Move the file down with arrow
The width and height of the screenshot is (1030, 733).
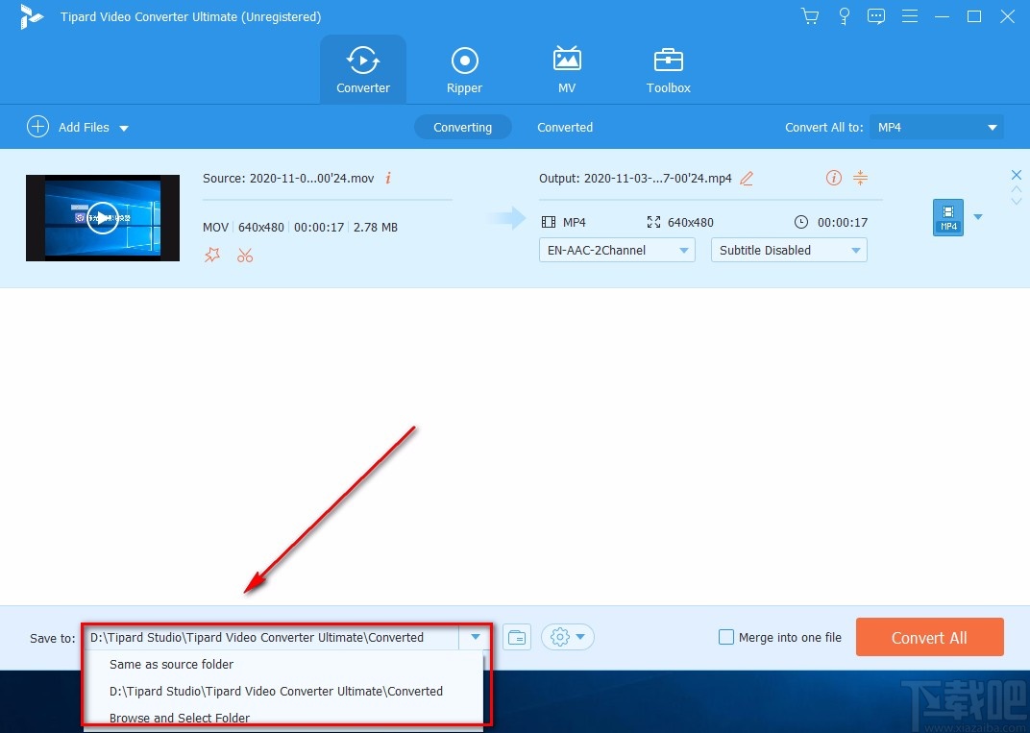[1017, 201]
